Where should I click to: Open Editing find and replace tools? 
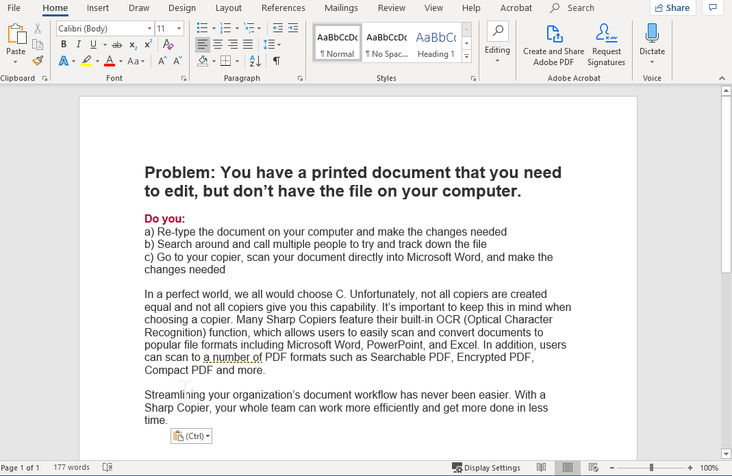[497, 43]
